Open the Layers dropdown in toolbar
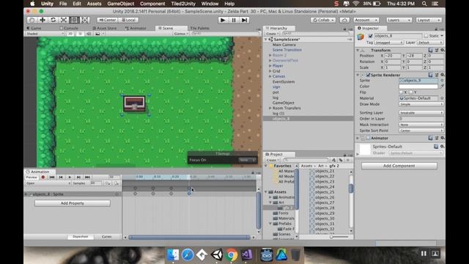Image resolution: width=469 pixels, height=264 pixels. point(399,20)
